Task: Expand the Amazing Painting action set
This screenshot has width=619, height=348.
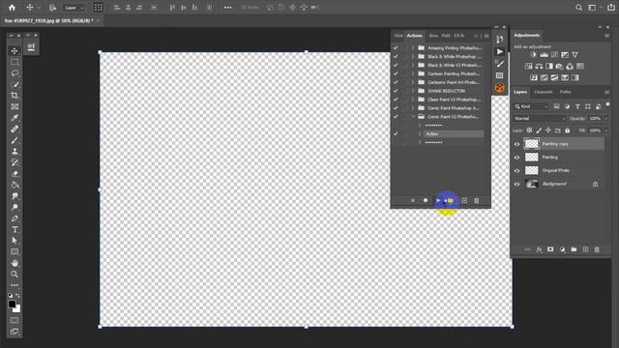Action: 413,47
